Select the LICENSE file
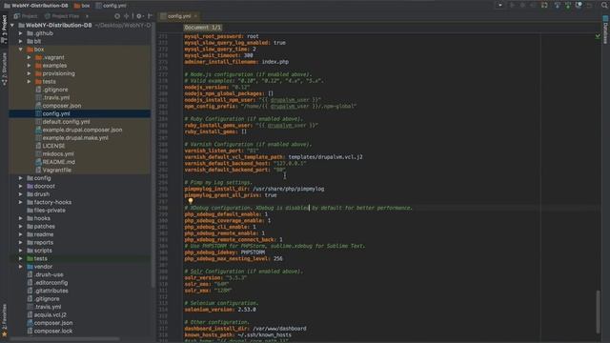This screenshot has width=610, height=343. tap(51, 146)
